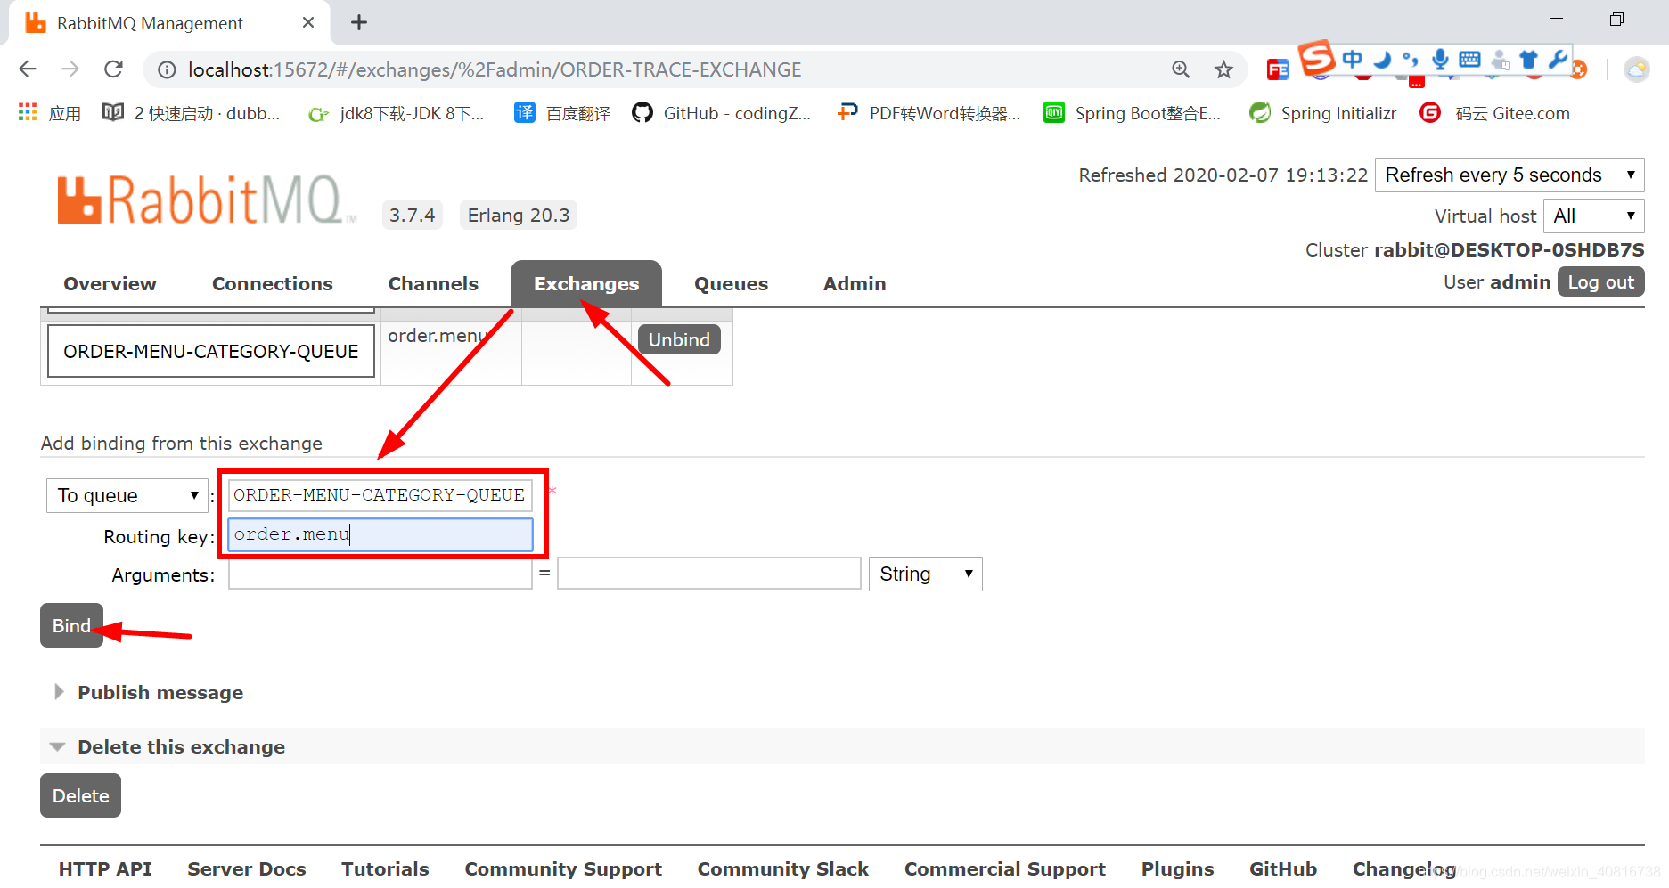Focus the Arguments value field
This screenshot has height=888, width=1669.
pos(709,574)
